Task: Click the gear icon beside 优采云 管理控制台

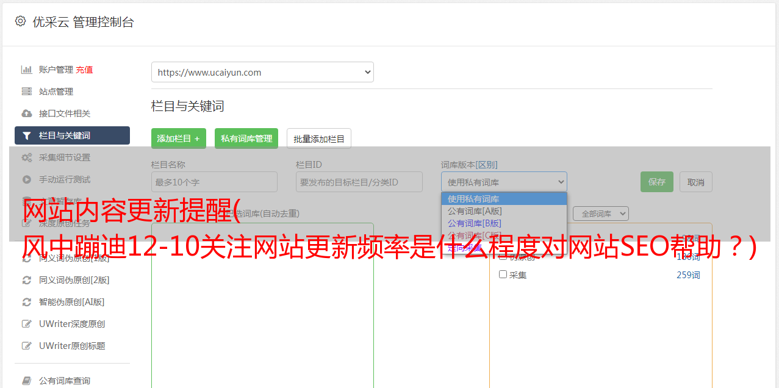Action: pos(20,21)
